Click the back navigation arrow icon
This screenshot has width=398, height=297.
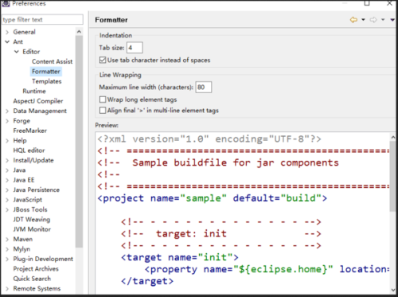click(x=353, y=20)
